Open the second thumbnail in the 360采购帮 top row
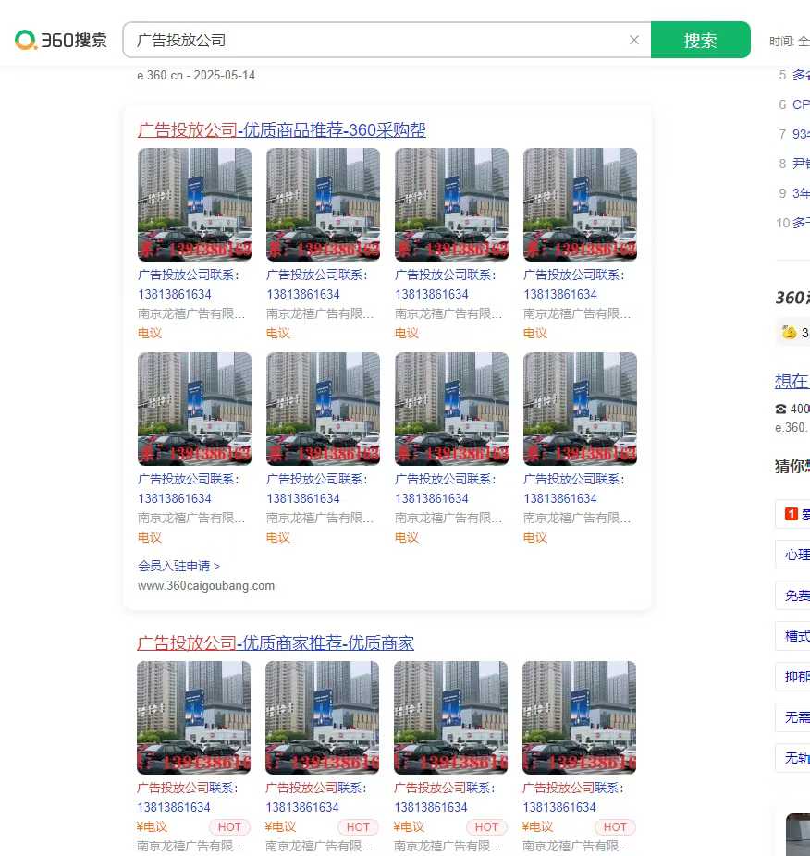This screenshot has height=856, width=810. (x=324, y=204)
